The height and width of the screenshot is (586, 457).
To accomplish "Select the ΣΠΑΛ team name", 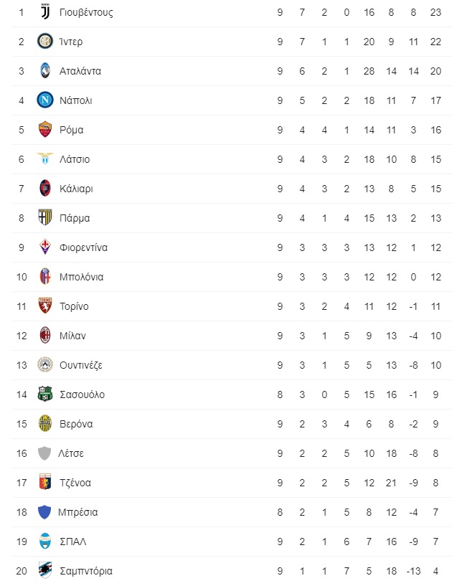I will pyautogui.click(x=73, y=542).
